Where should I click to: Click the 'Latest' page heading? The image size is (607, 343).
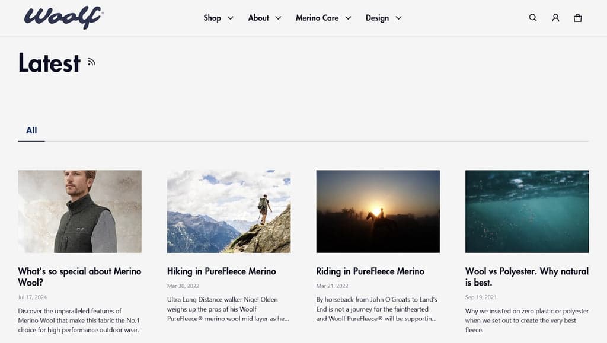49,63
